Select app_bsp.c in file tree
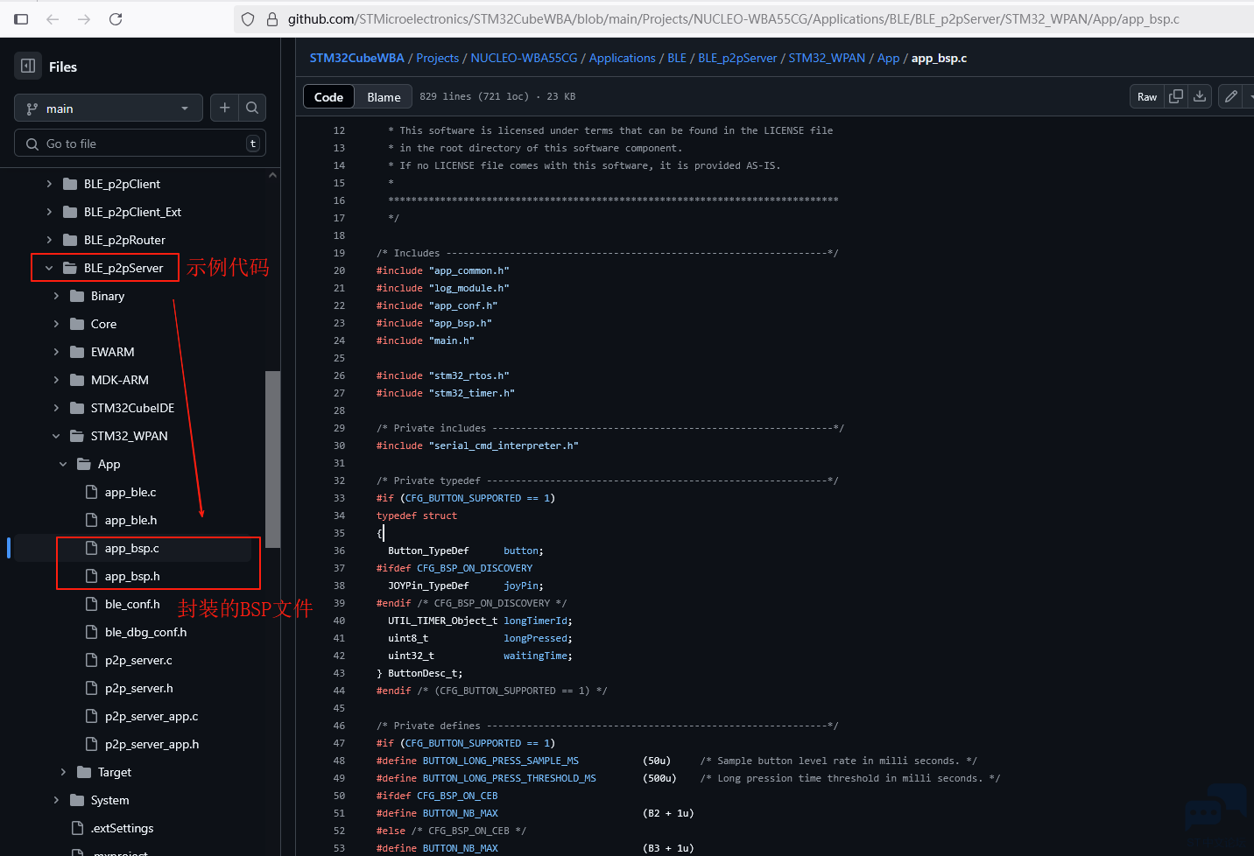 (x=134, y=548)
